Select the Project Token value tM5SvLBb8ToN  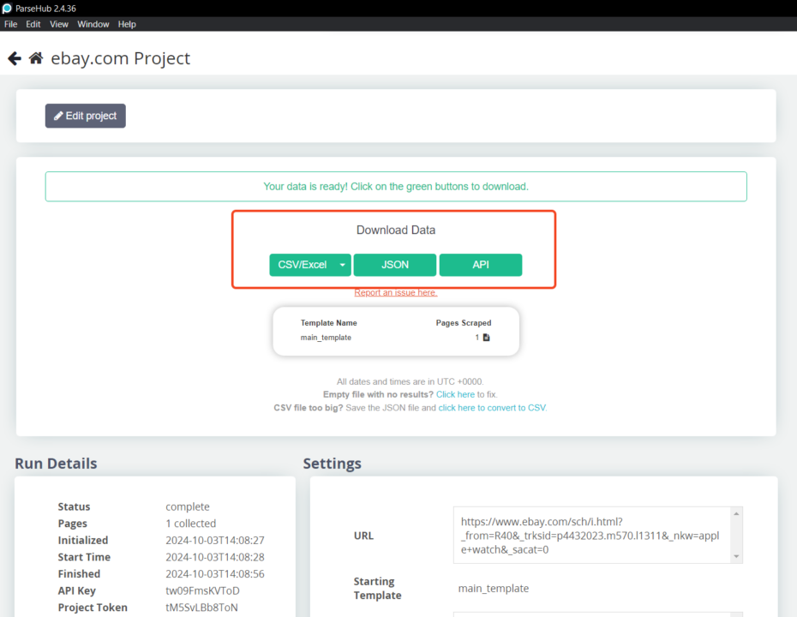pos(201,608)
